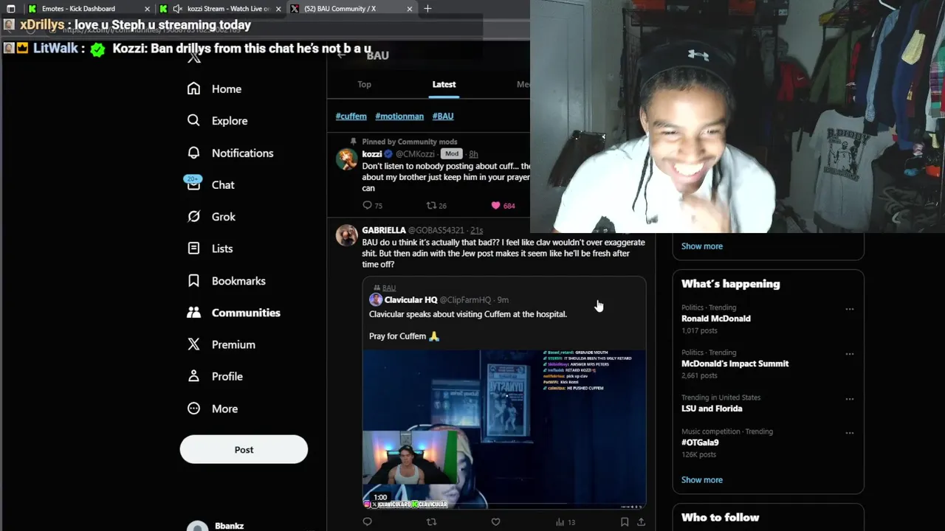Click the Post button

(x=244, y=449)
